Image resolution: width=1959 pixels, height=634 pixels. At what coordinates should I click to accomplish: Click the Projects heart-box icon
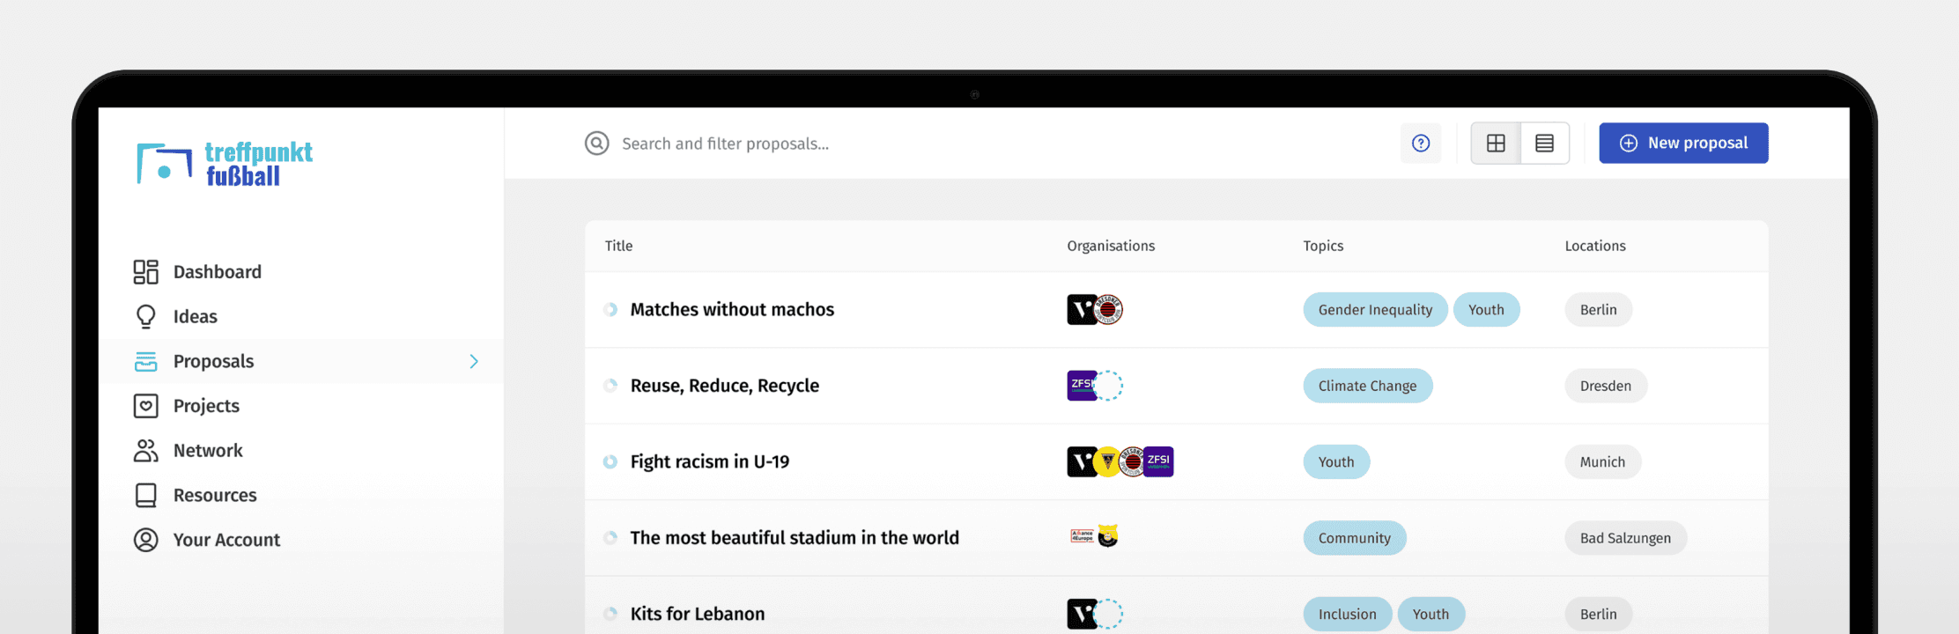(x=145, y=406)
